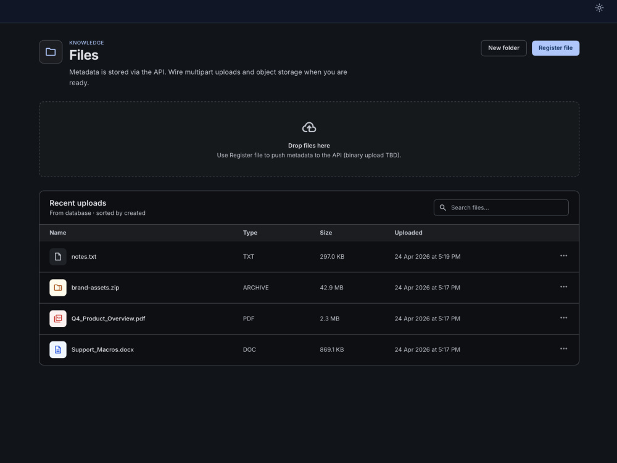This screenshot has height=463, width=617.
Task: Click the 869.1 KB size value
Action: [332, 349]
